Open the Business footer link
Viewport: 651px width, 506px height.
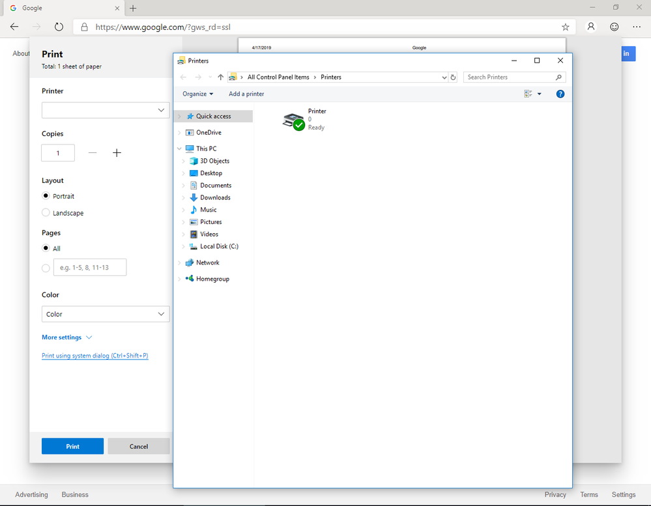pyautogui.click(x=75, y=494)
